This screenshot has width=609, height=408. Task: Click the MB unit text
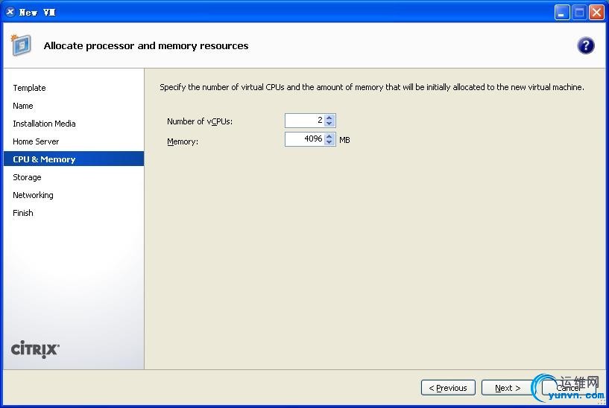coord(344,140)
